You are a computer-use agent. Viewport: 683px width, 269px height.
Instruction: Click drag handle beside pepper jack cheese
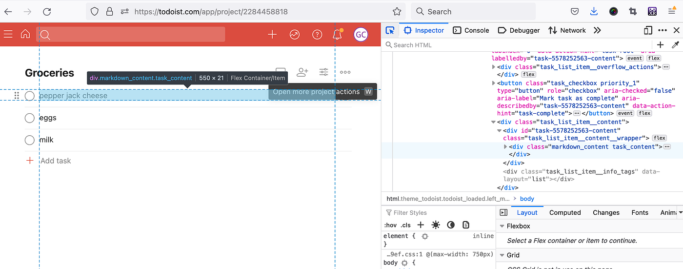click(x=17, y=96)
